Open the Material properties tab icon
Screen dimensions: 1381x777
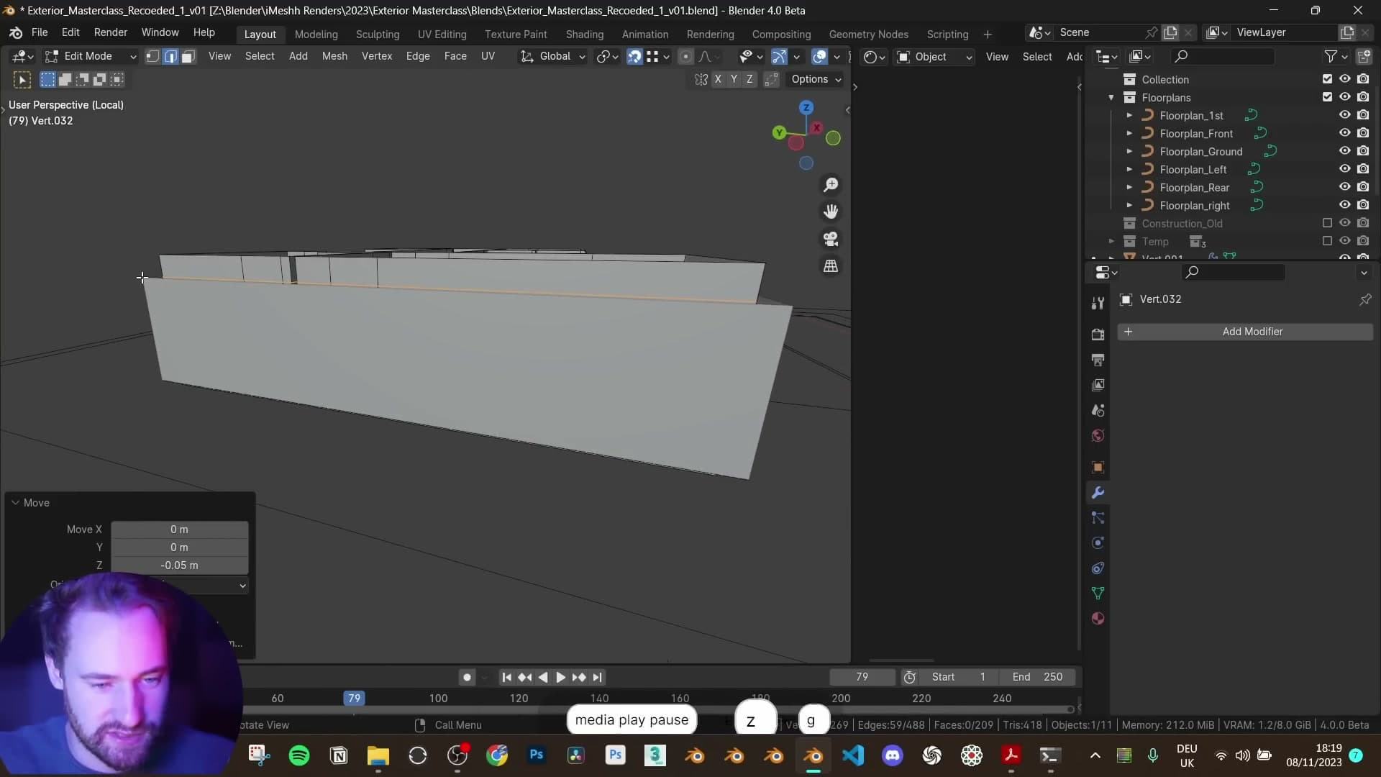point(1098,619)
